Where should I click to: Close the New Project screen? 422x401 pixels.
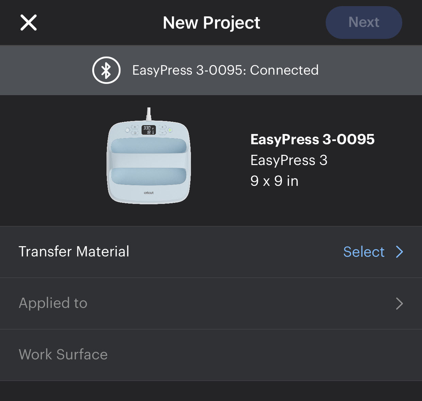[x=28, y=23]
